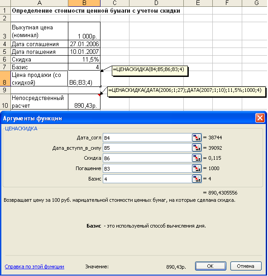This screenshot has height=276, width=268.
Task: Click cell labeled 'Цена продажи (со скидкой)'
Action: coord(39,79)
